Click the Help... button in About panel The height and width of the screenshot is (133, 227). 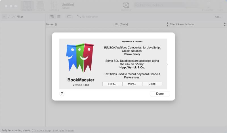pos(112,84)
